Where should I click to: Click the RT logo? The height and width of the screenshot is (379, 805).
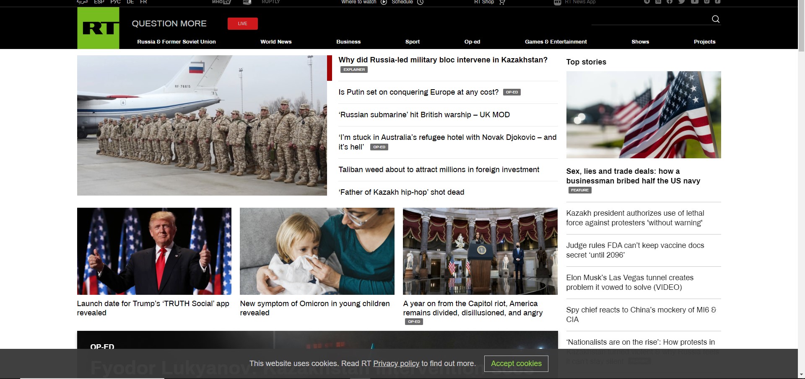point(98,28)
